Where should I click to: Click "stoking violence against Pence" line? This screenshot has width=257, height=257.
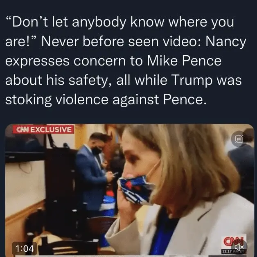tap(106, 99)
